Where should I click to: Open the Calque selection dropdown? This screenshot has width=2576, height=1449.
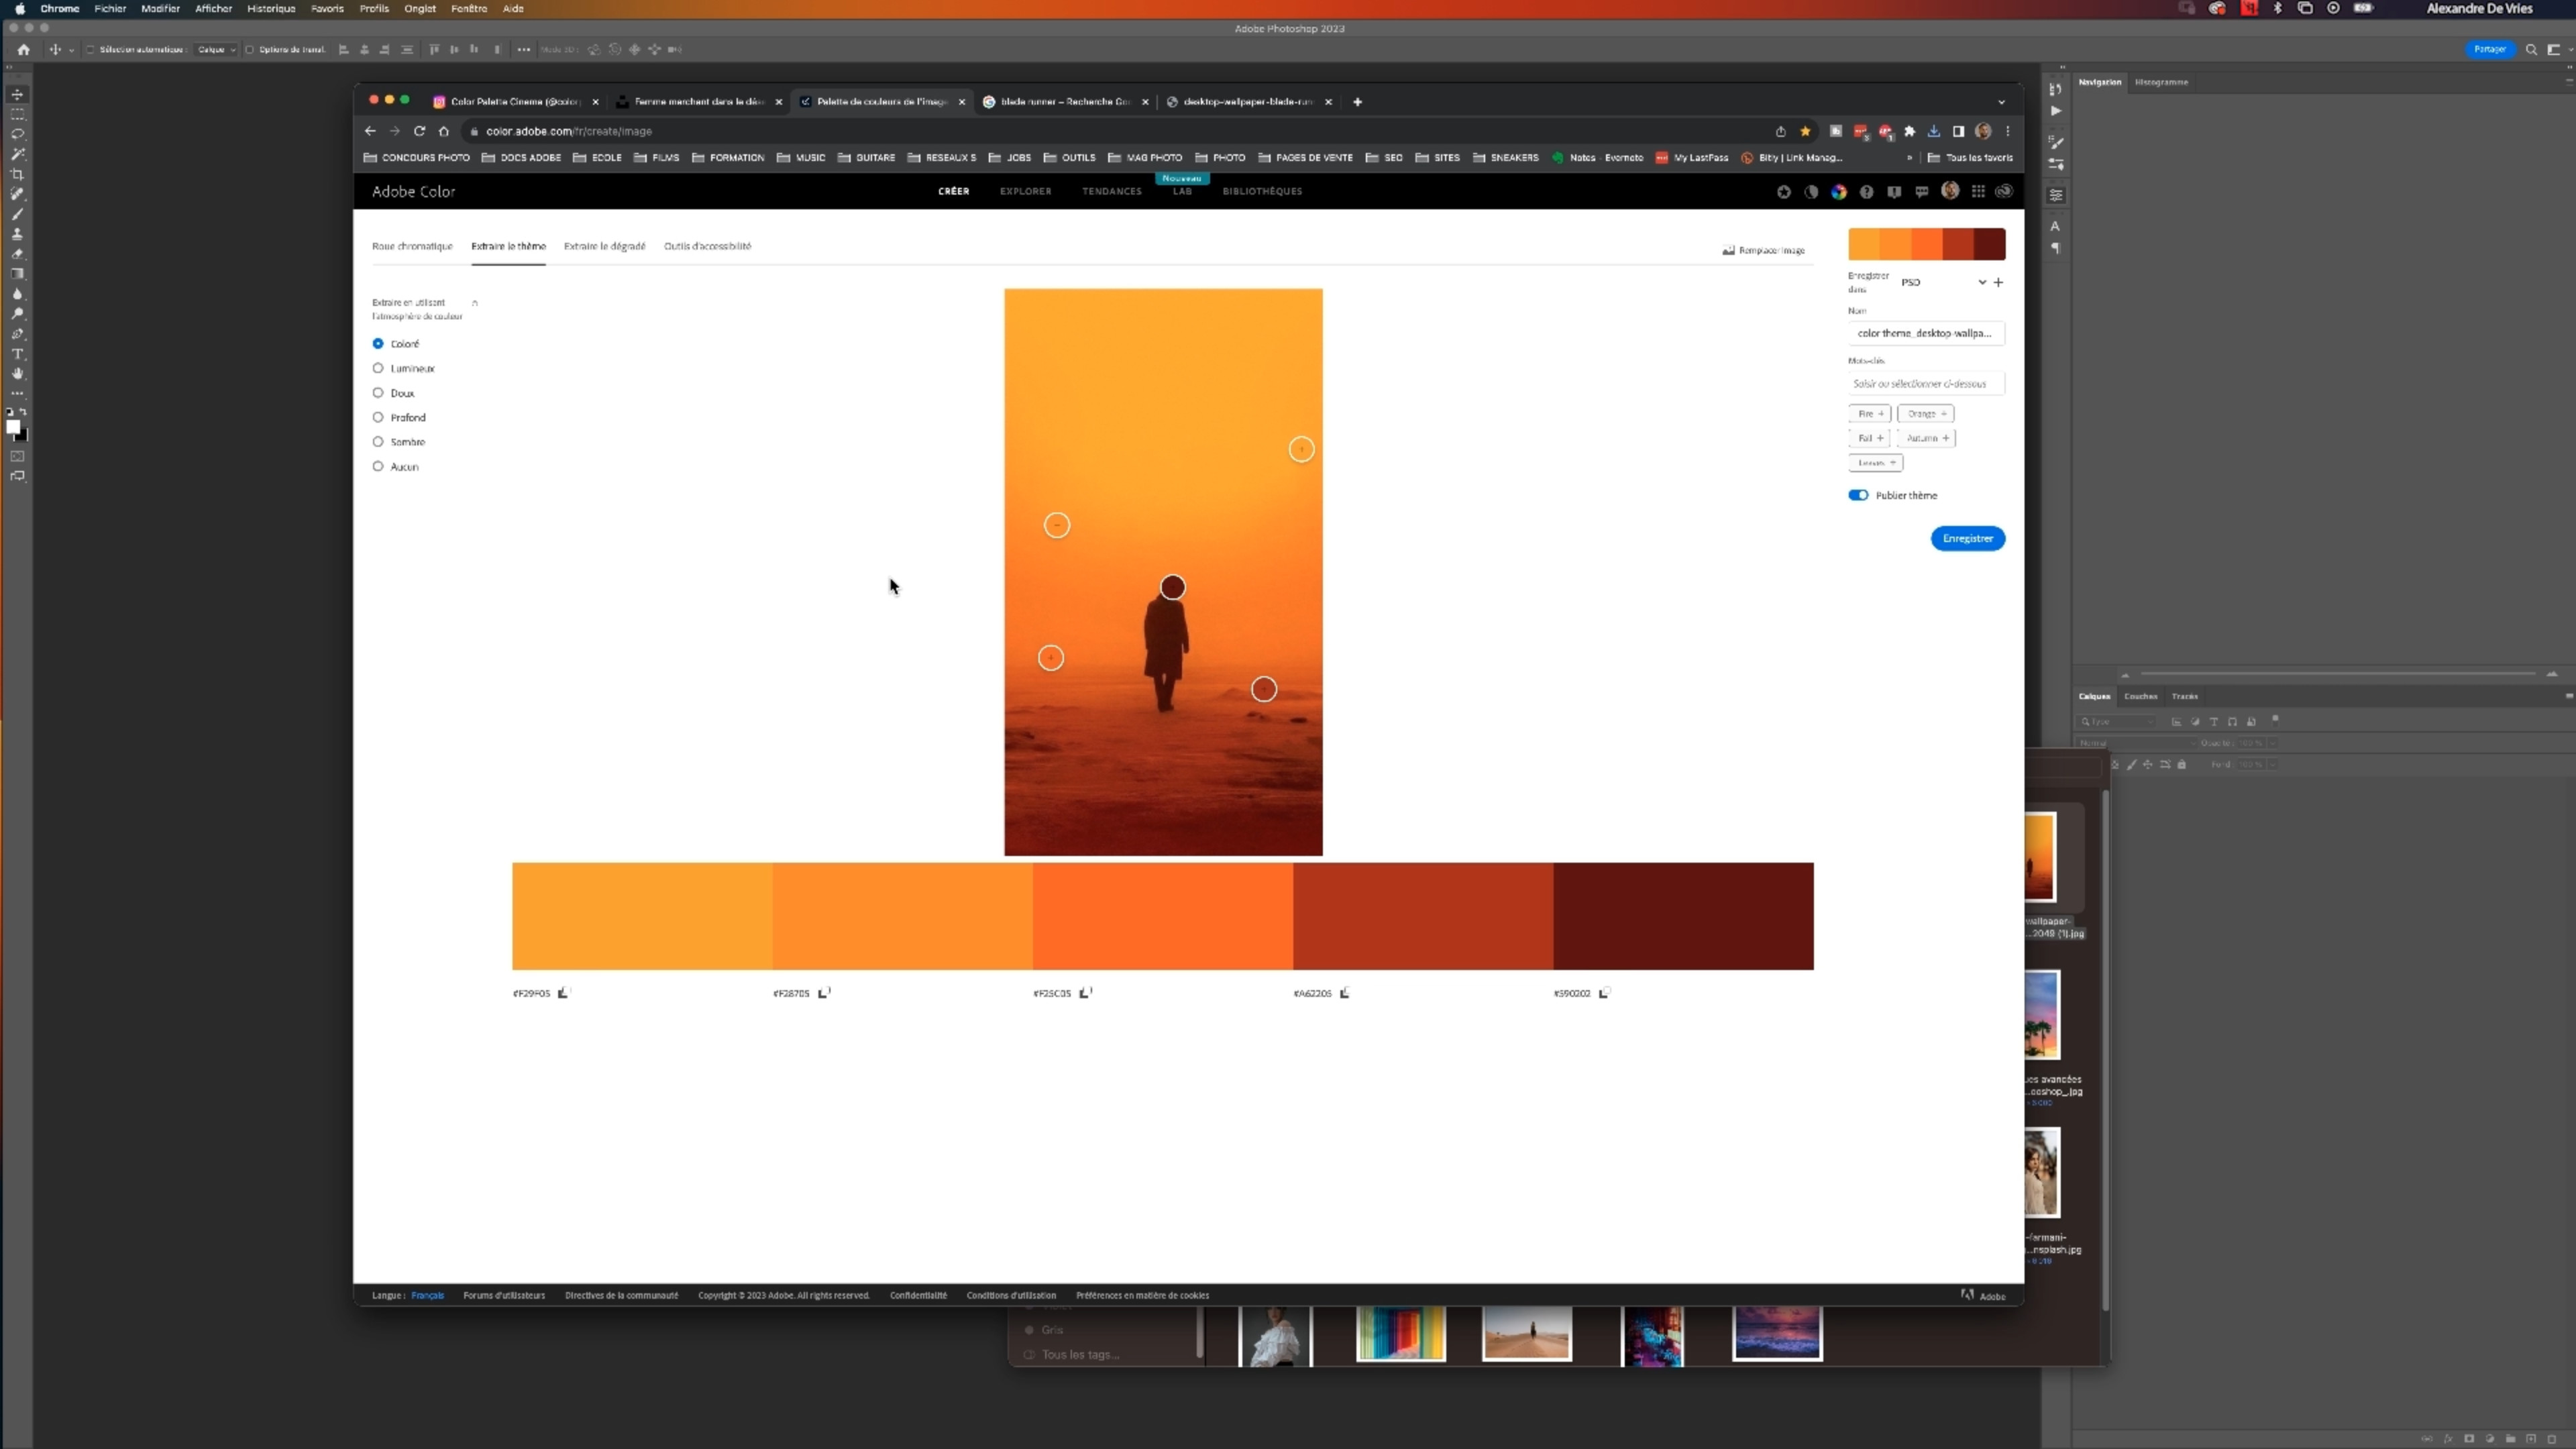pos(216,49)
